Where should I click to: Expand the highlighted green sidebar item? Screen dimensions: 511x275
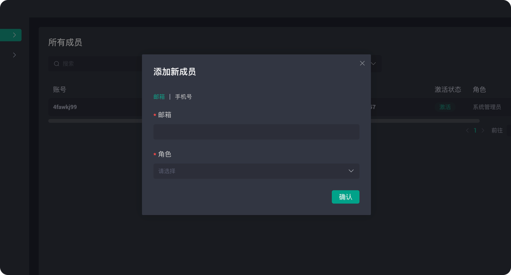coord(11,35)
